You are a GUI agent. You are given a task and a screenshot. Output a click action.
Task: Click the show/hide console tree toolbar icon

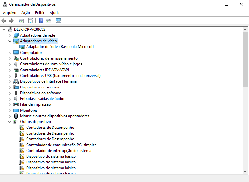(21, 21)
